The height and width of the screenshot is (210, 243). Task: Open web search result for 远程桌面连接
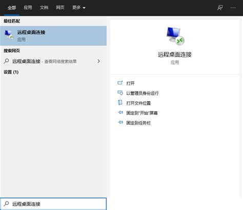point(53,61)
